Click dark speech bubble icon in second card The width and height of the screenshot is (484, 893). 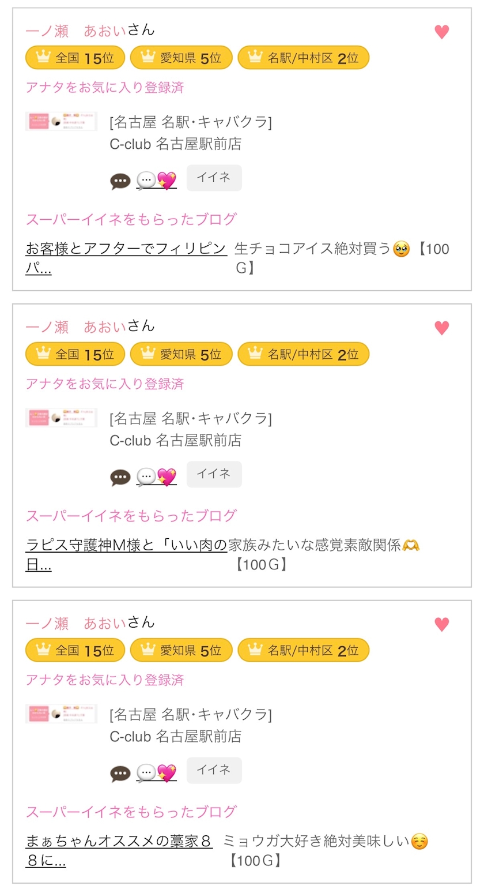120,477
